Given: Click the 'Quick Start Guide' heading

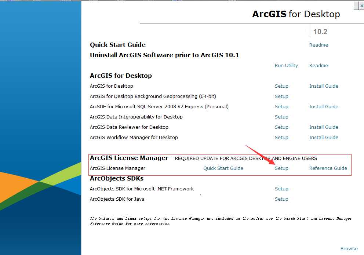Looking at the screenshot, I should pyautogui.click(x=118, y=45).
